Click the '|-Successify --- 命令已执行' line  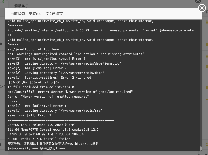37,148
